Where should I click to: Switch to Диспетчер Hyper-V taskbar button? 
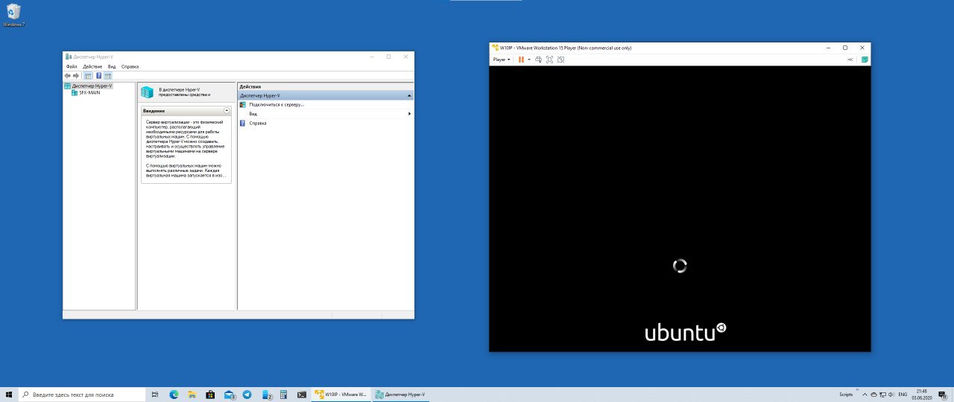(400, 394)
